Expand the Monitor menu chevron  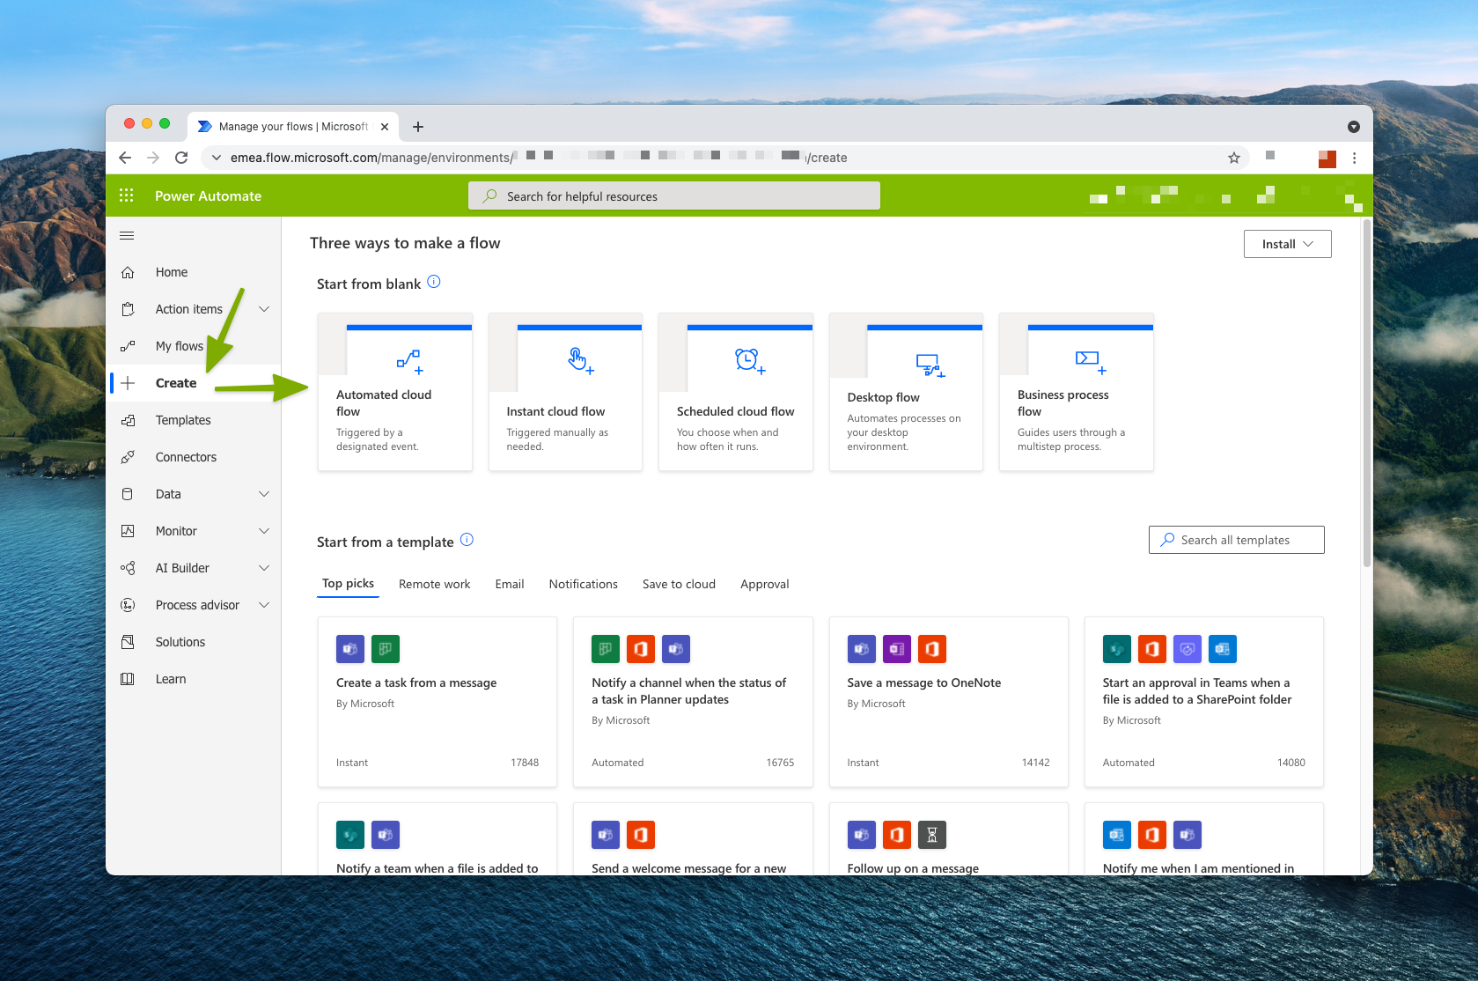tap(264, 531)
